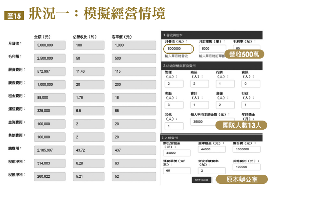This screenshot has height=197, width=314.
Task: Select the 毛利額 客單價 box 500
Action: (134, 59)
